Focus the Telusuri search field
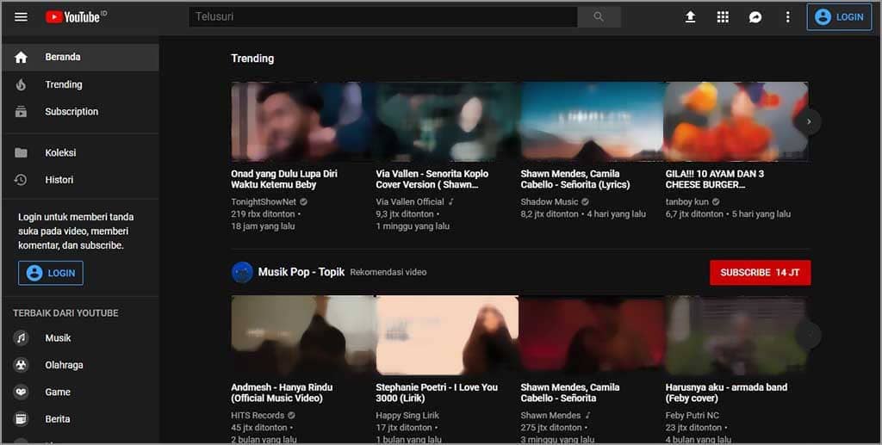Viewport: 882px width, 445px height. [383, 17]
